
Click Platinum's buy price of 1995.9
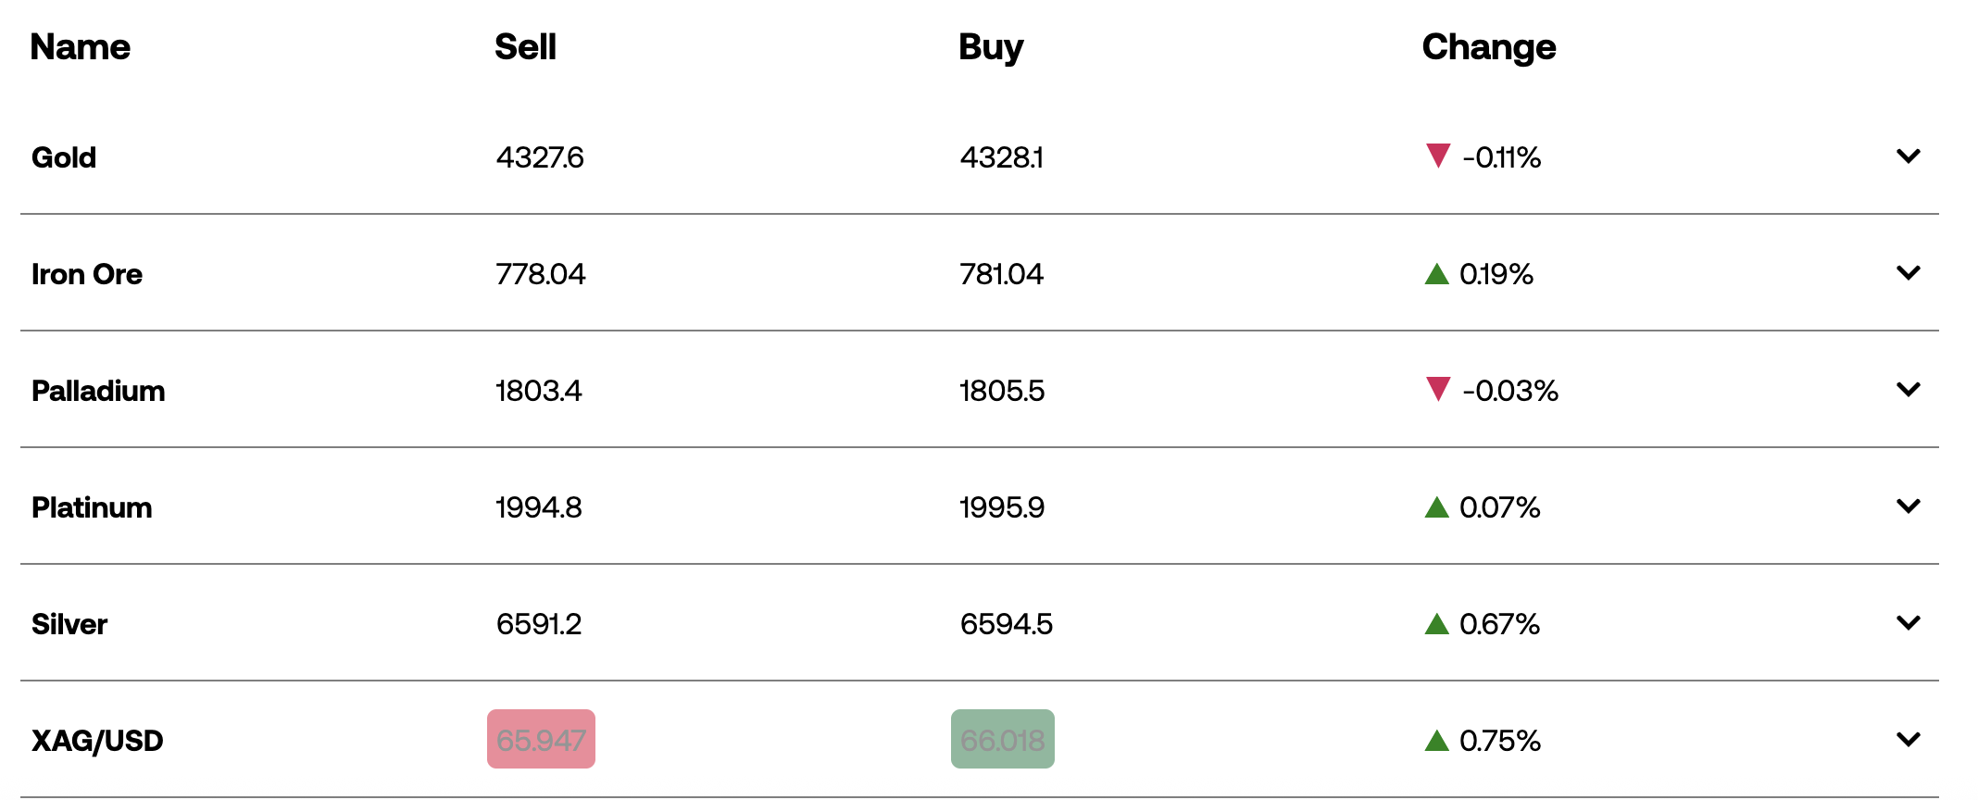(x=1002, y=507)
